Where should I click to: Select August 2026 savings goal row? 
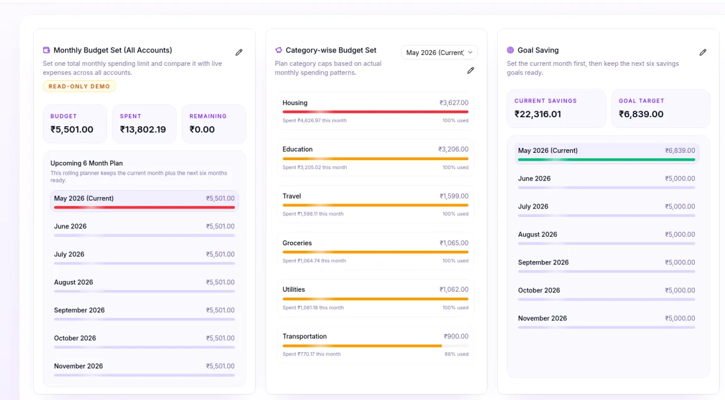(607, 238)
